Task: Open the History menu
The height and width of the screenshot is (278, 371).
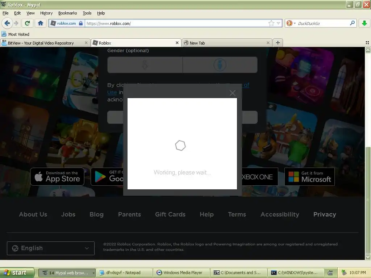Action: pos(46,13)
